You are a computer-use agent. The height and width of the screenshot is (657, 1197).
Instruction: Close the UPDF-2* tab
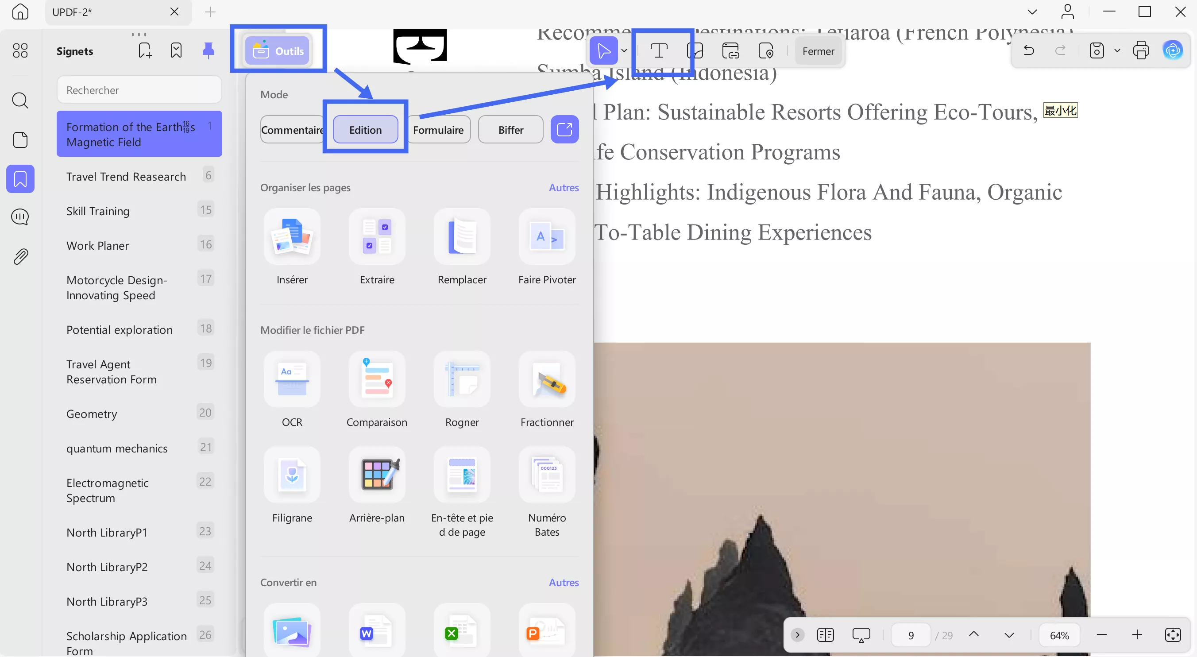[174, 12]
